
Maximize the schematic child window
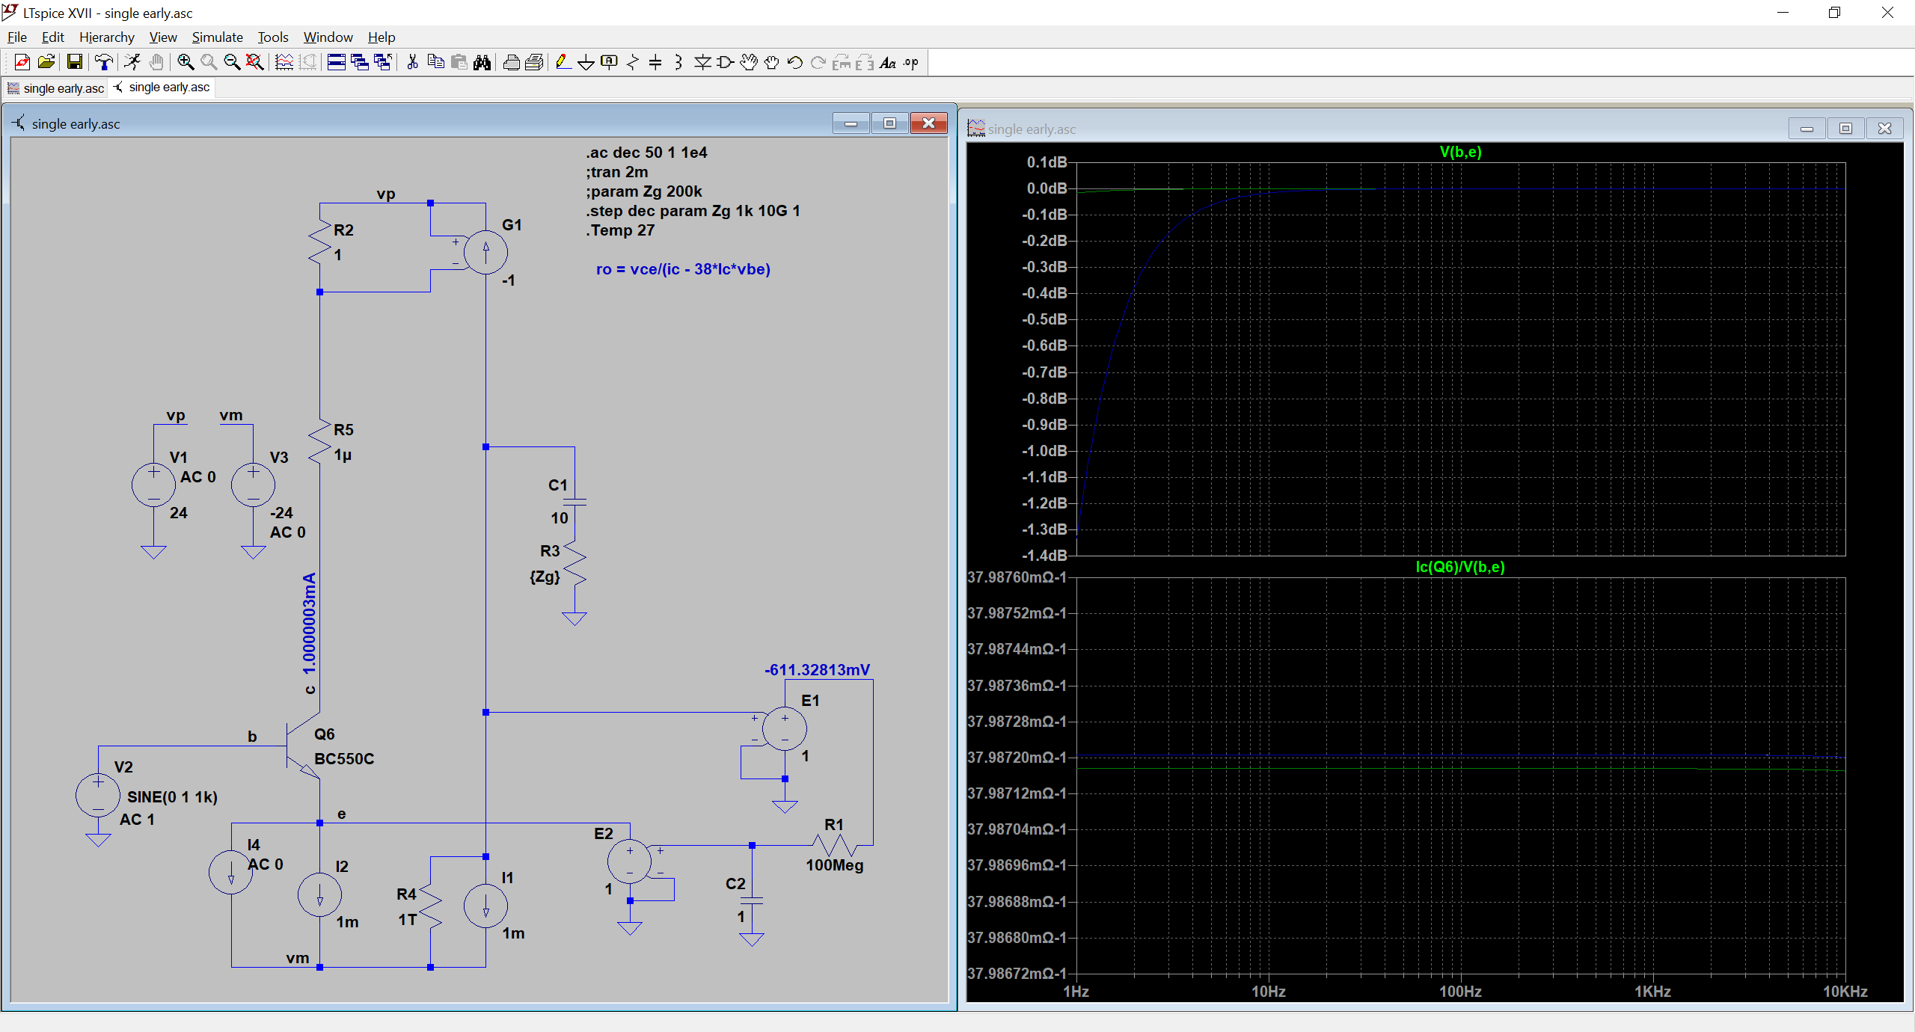[x=890, y=123]
